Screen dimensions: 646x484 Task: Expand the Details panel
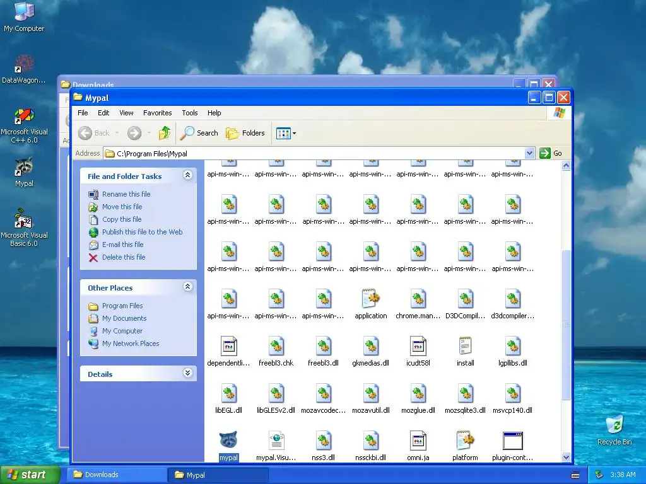coord(187,373)
